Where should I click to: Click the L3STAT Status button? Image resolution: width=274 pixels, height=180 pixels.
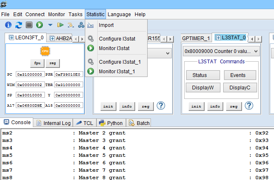point(203,75)
